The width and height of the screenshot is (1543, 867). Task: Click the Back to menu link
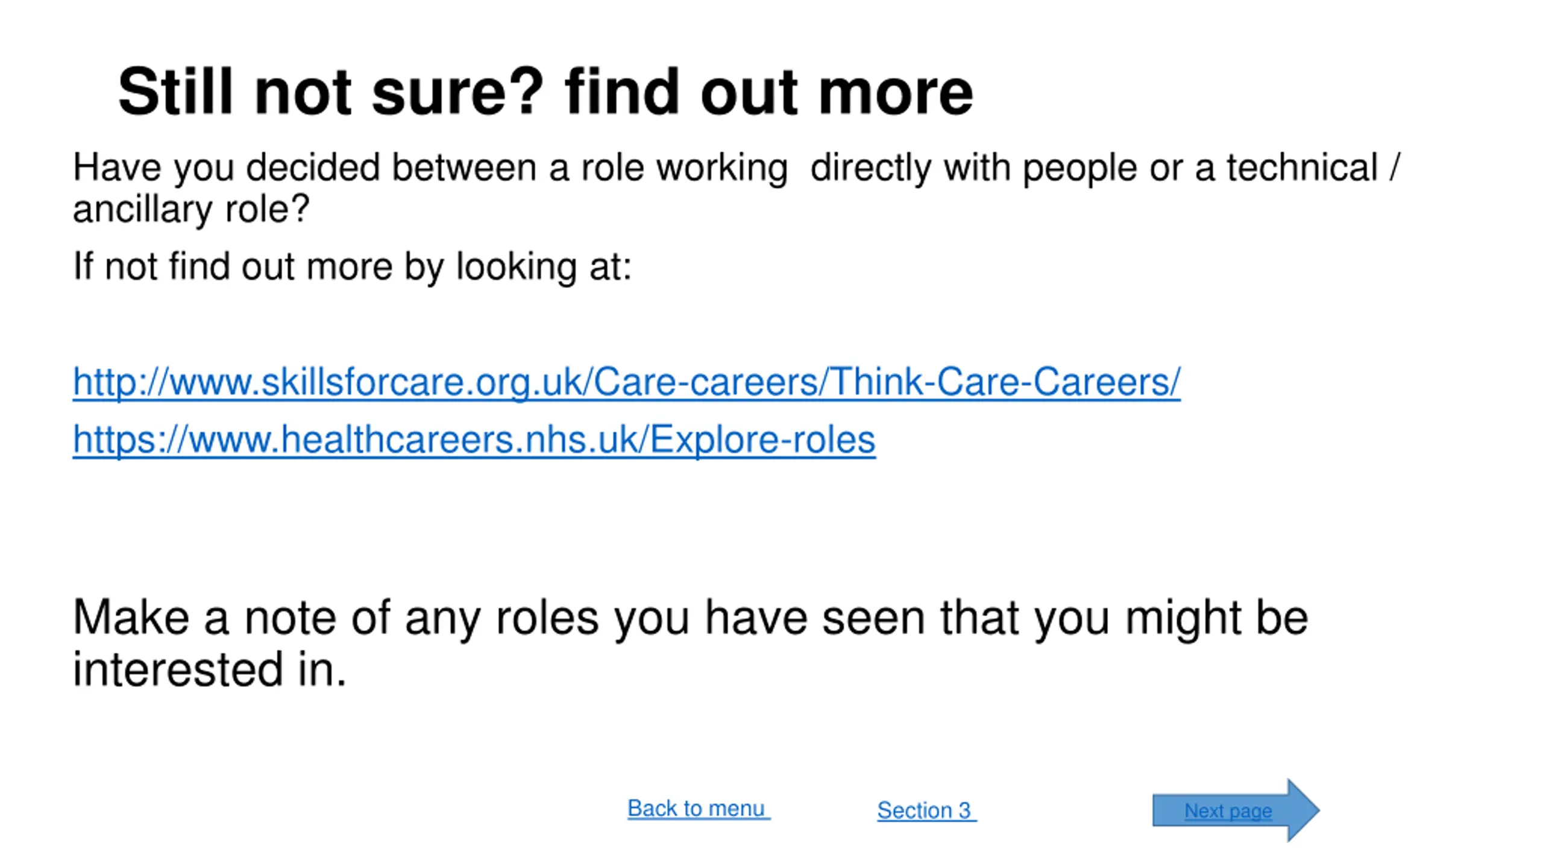tap(699, 808)
